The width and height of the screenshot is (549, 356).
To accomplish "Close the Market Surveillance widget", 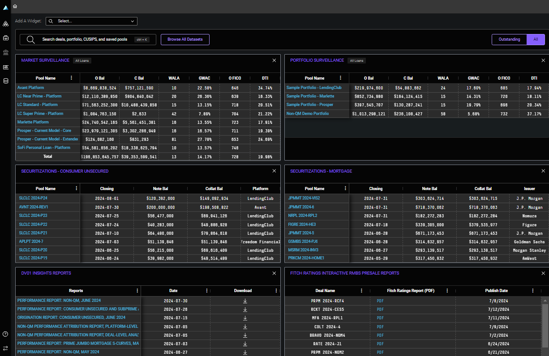I will tap(274, 60).
